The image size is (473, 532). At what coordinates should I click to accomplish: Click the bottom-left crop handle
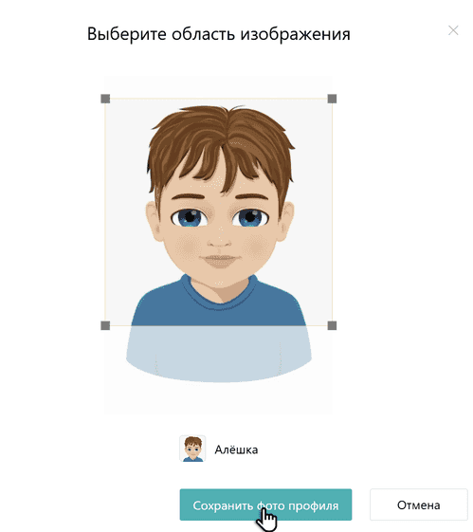105,325
